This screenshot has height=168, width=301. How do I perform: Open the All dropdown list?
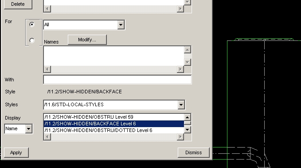(x=121, y=24)
